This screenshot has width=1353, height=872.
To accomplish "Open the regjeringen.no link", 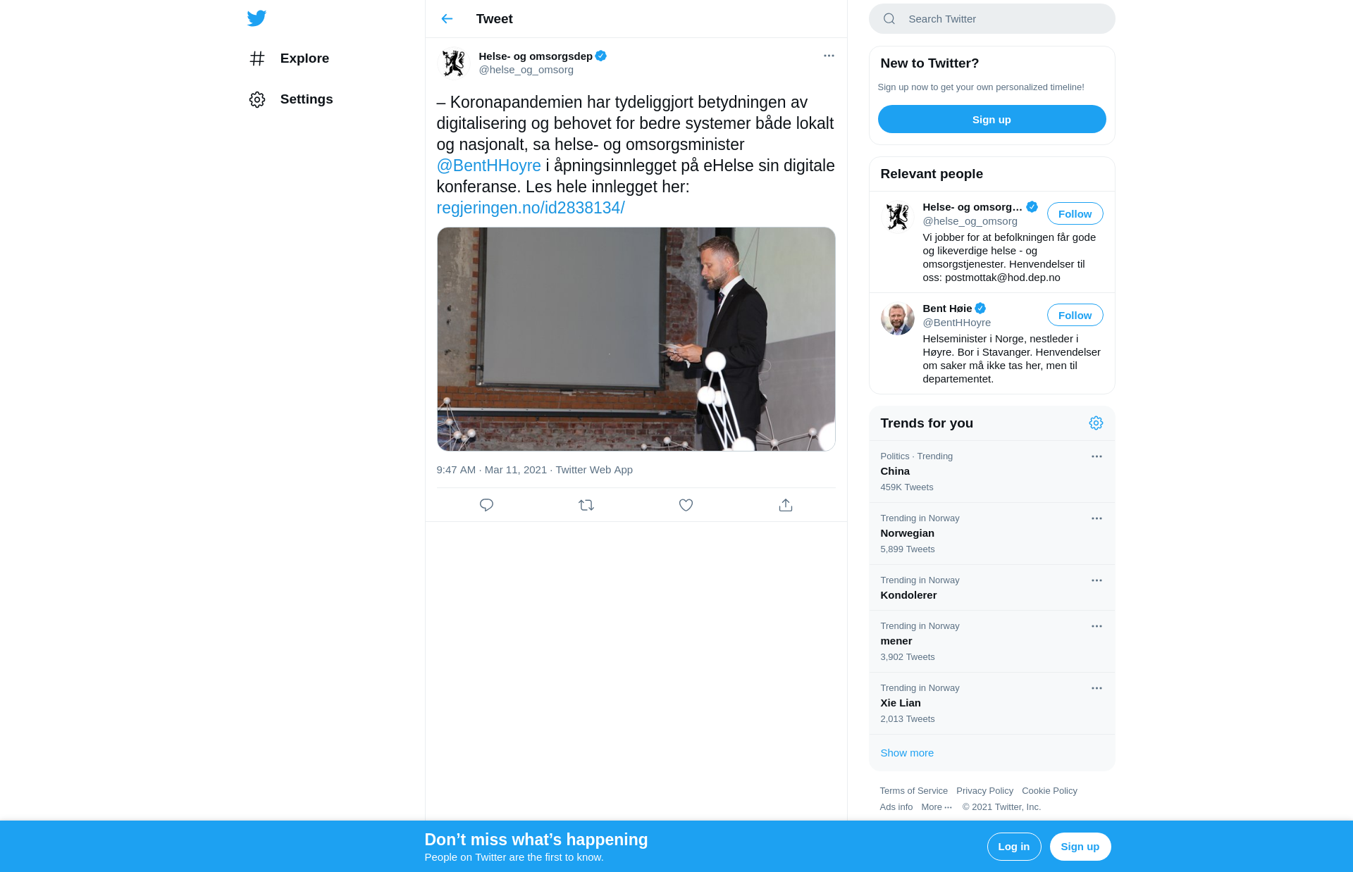I will click(x=531, y=208).
